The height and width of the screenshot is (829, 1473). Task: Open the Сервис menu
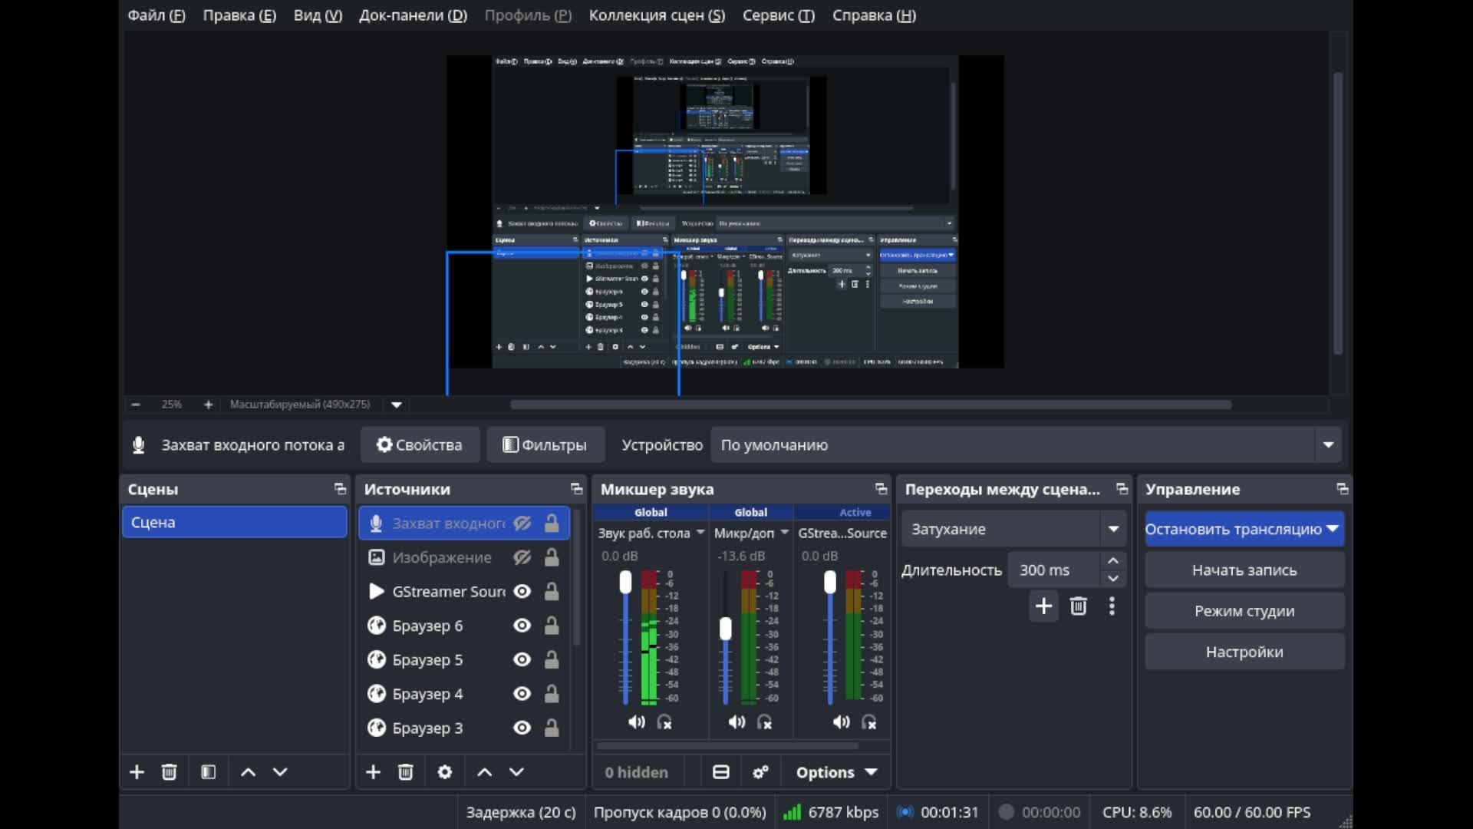pyautogui.click(x=779, y=15)
